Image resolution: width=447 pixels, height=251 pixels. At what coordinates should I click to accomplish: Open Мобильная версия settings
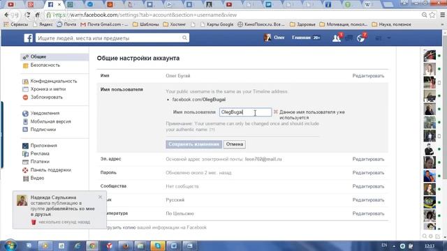click(50, 121)
